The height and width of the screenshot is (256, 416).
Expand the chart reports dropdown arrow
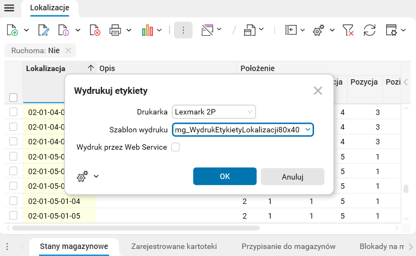coord(159,30)
